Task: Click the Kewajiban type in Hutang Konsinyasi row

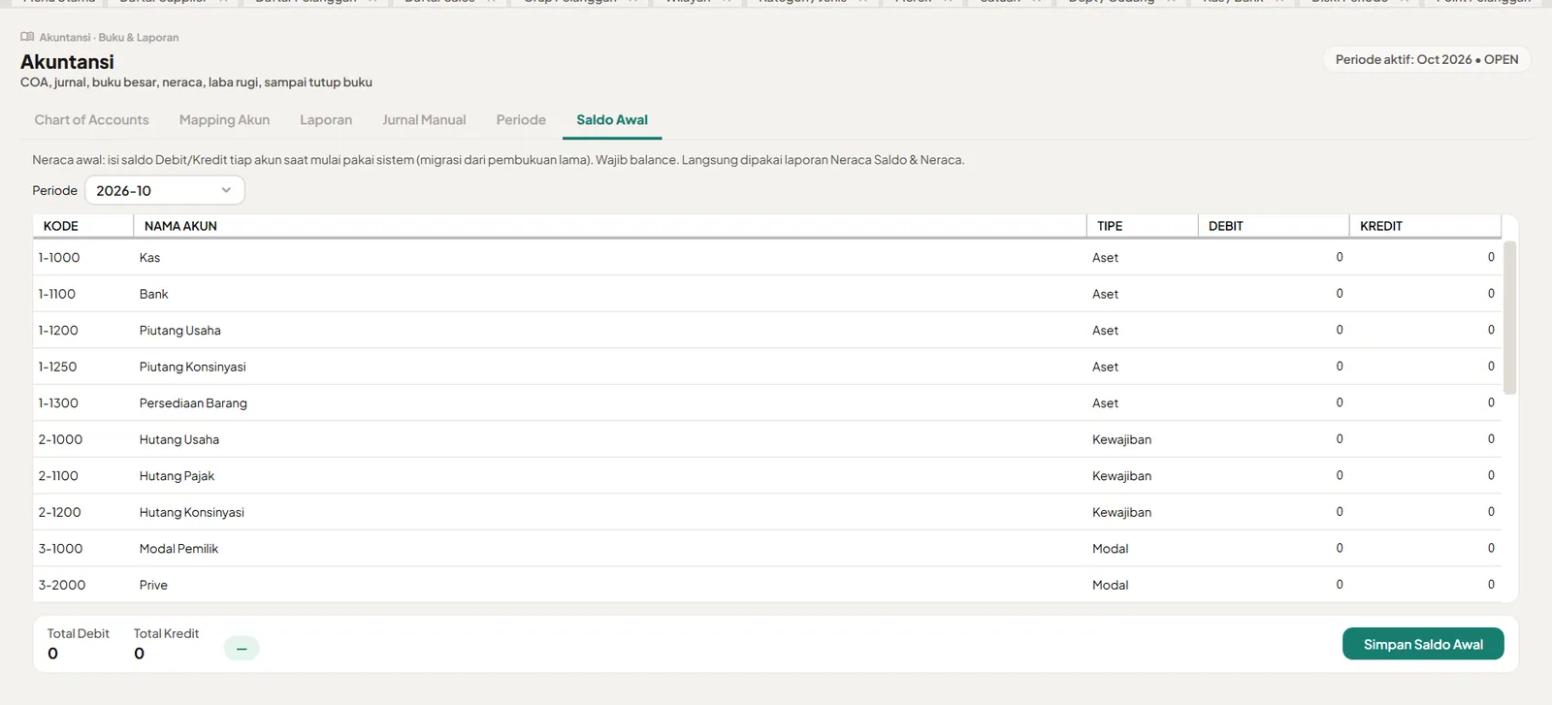Action: tap(1121, 512)
